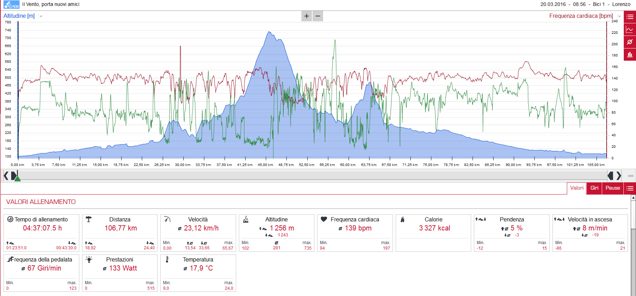Switch to the Giri tab

pyautogui.click(x=594, y=188)
